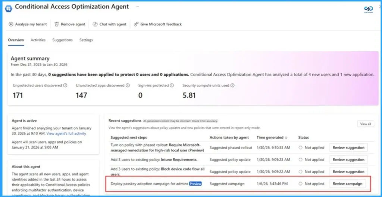Switch to the Overview tab
Screen dimensions: 382x197
tap(16, 40)
